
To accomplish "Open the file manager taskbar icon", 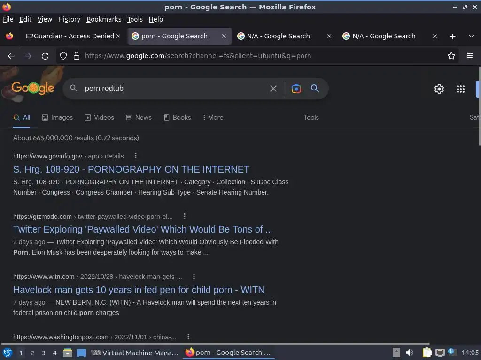I will (68, 352).
